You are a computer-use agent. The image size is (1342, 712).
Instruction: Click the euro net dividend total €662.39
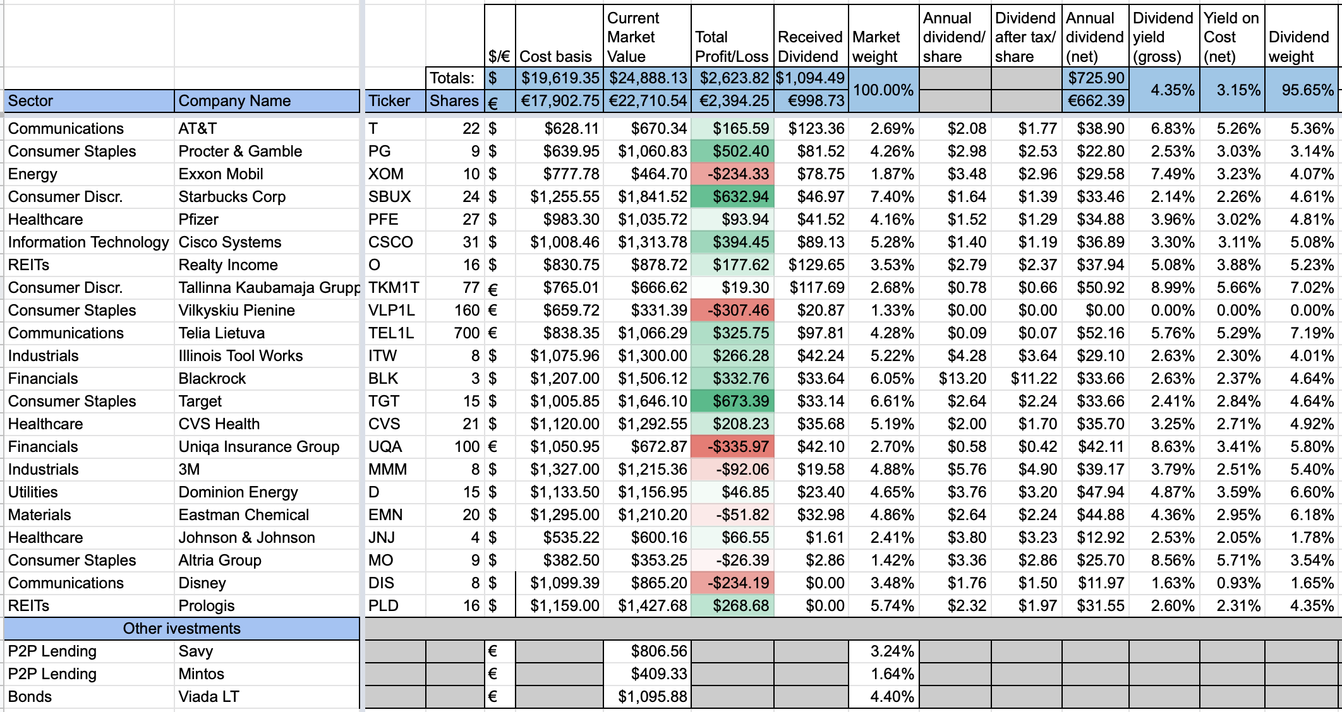[x=1095, y=101]
